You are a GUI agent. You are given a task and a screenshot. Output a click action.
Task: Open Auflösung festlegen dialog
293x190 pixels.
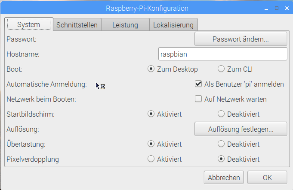pyautogui.click(x=241, y=129)
